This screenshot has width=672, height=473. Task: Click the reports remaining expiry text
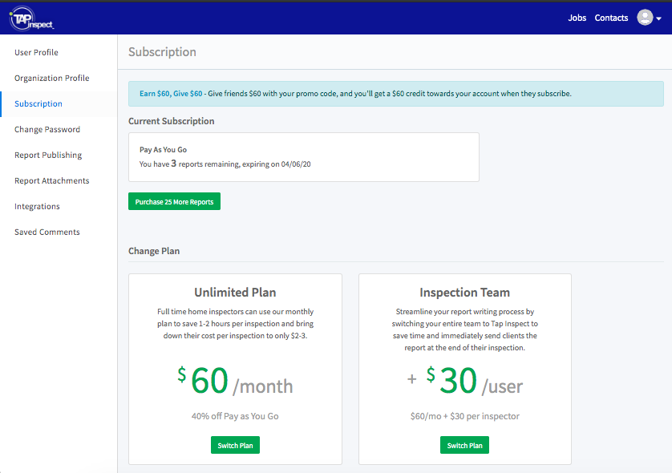[x=225, y=164]
